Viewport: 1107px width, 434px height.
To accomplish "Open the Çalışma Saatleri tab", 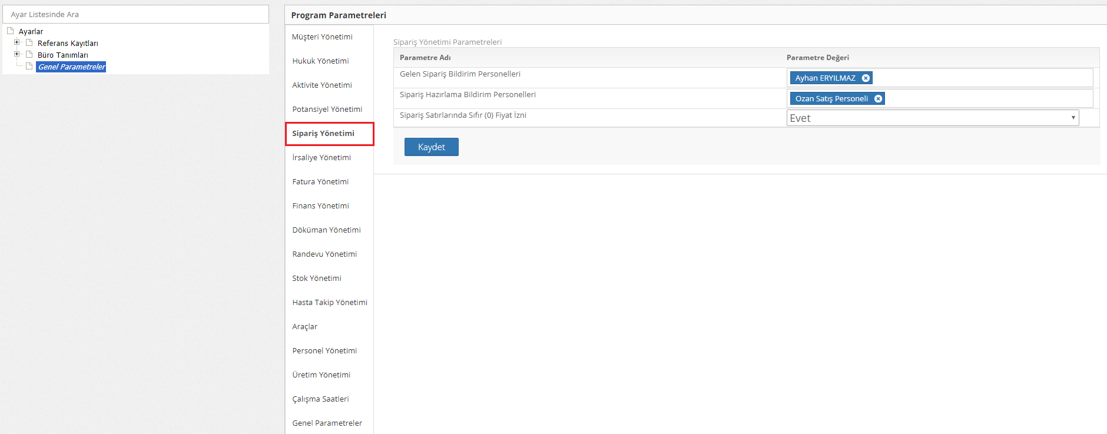I will click(x=320, y=399).
